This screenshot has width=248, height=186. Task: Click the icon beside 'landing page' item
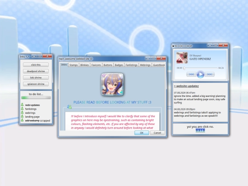pyautogui.click(x=22, y=116)
